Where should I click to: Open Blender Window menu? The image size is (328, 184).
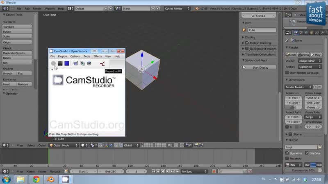pyautogui.click(x=50, y=9)
